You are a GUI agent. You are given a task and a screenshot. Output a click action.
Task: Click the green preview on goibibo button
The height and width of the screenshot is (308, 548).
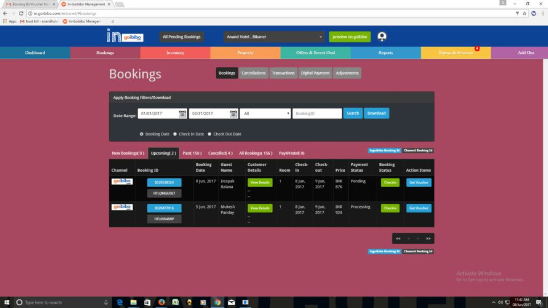coord(350,37)
